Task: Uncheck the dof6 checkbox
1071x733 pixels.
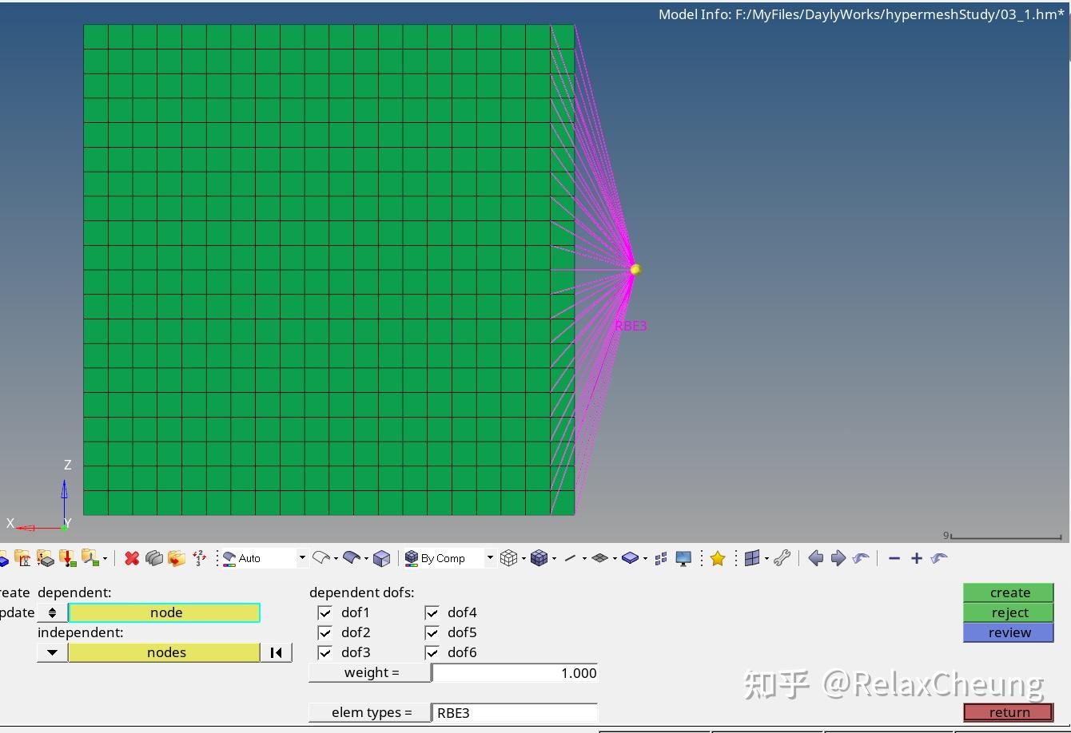Action: pyautogui.click(x=432, y=652)
